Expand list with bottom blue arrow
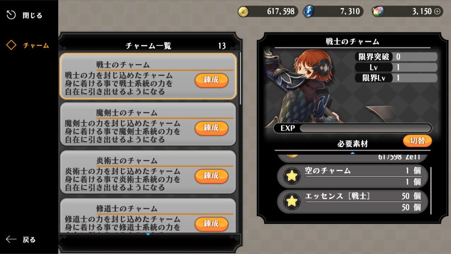 tap(148, 235)
